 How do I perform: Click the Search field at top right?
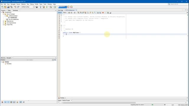click(178, 4)
